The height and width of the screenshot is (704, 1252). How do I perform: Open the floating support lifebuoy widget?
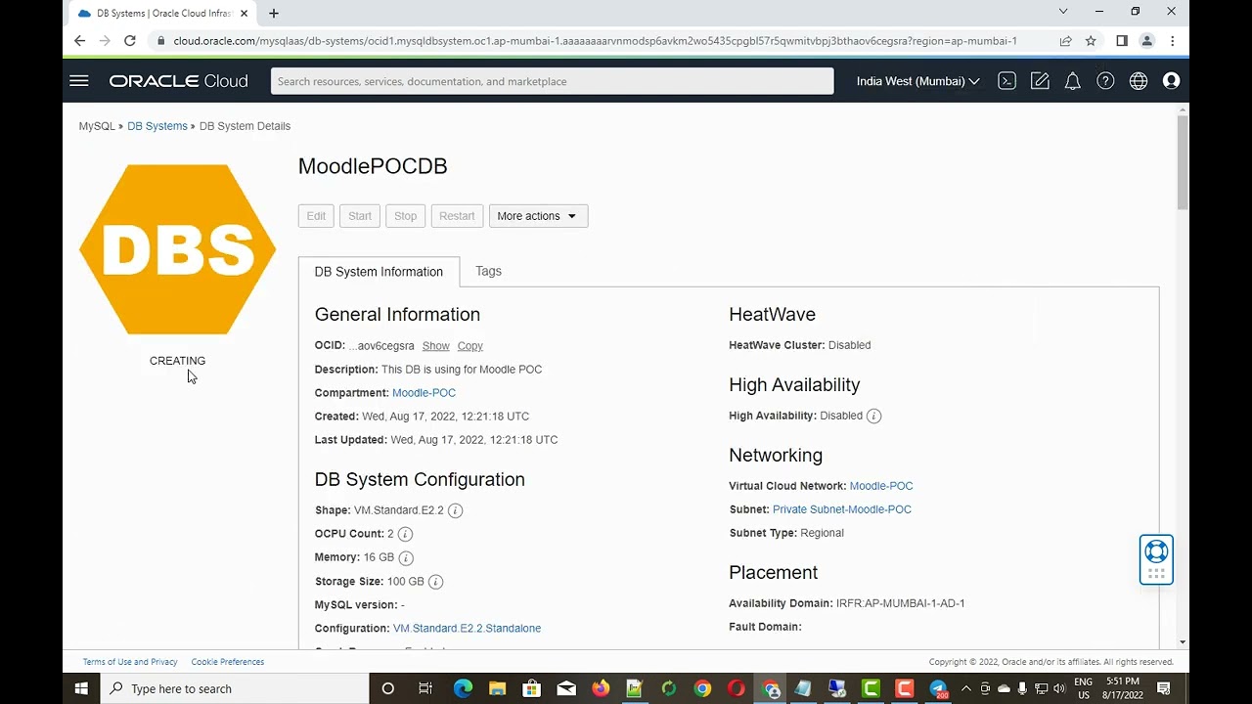1156,560
